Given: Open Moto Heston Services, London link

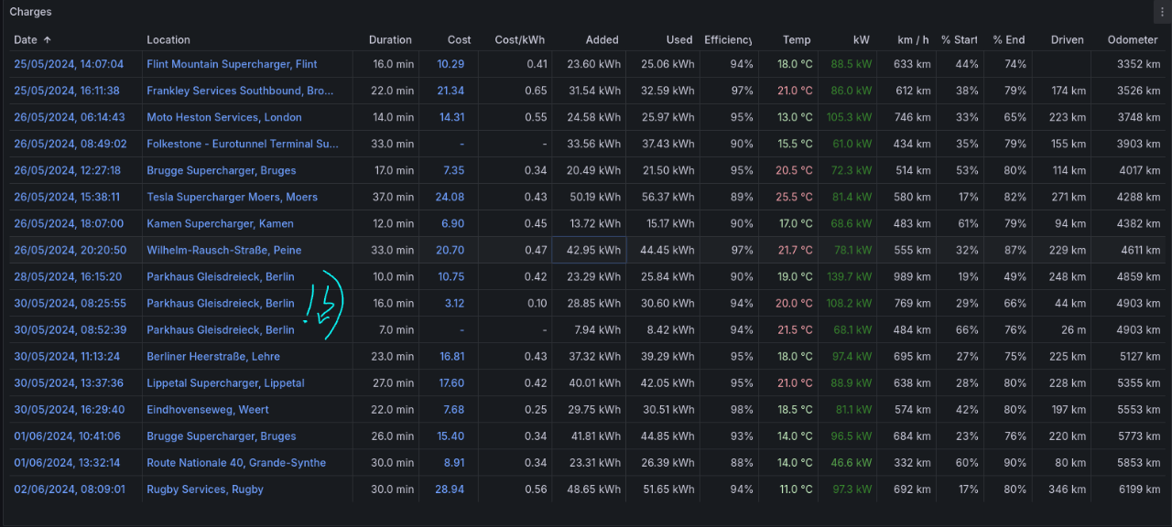Looking at the screenshot, I should [223, 117].
